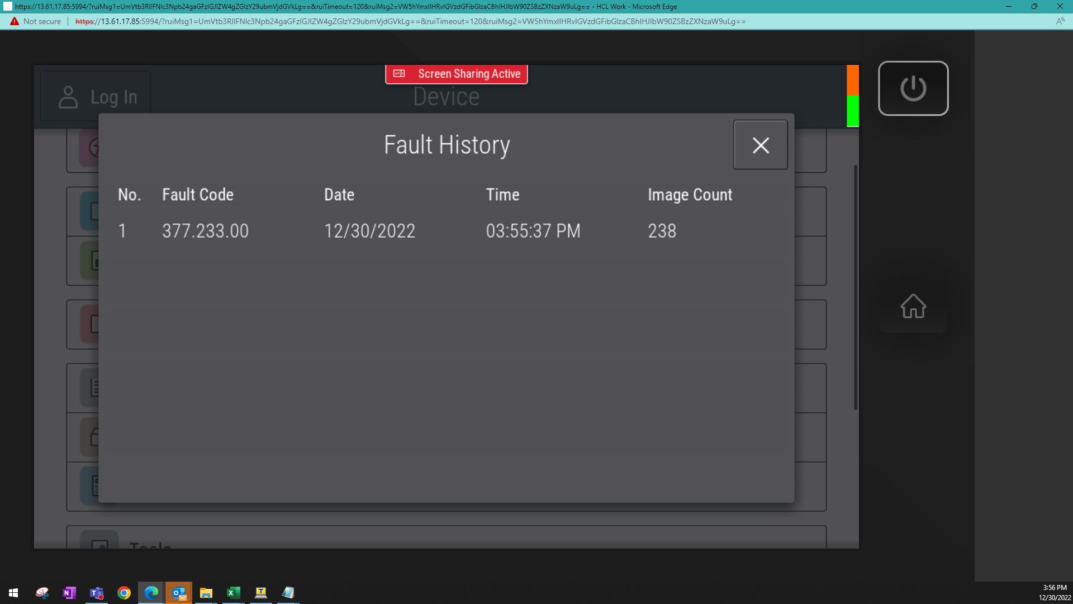Click the Image Count column header
This screenshot has width=1073, height=604.
[x=690, y=195]
